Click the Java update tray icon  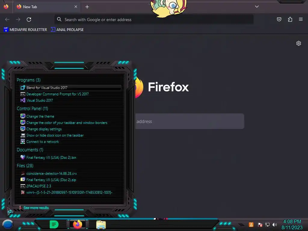251,224
